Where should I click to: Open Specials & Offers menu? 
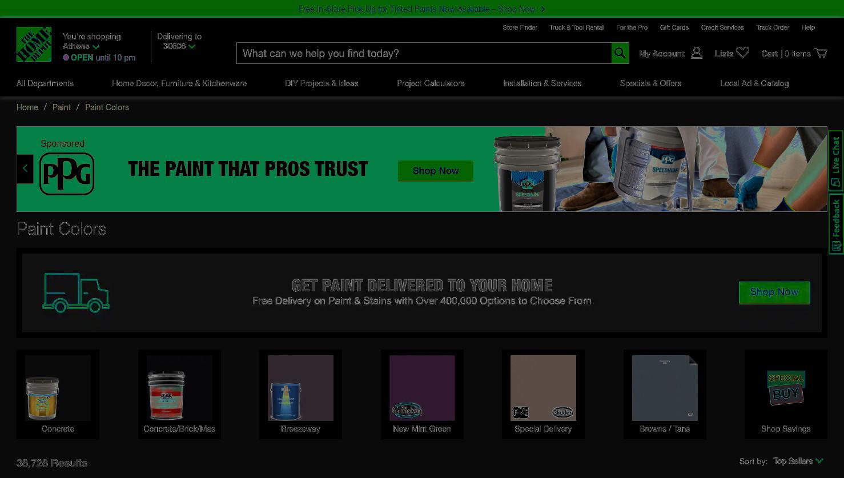click(650, 83)
